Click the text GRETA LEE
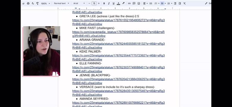This screenshot has height=107, width=232. click(88, 16)
